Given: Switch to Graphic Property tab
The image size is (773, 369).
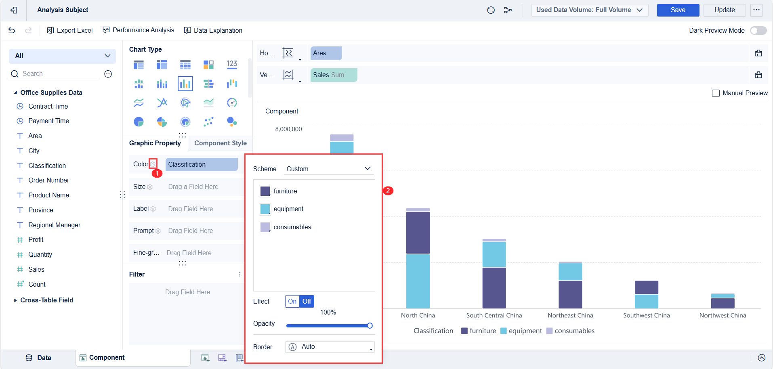Looking at the screenshot, I should click(155, 143).
